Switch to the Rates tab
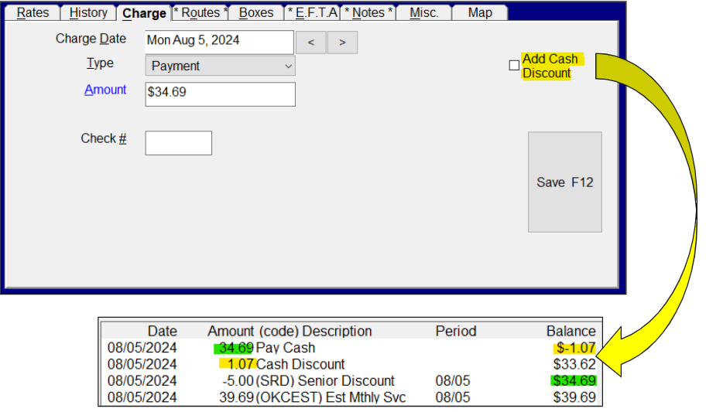The image size is (706, 412). (x=33, y=13)
